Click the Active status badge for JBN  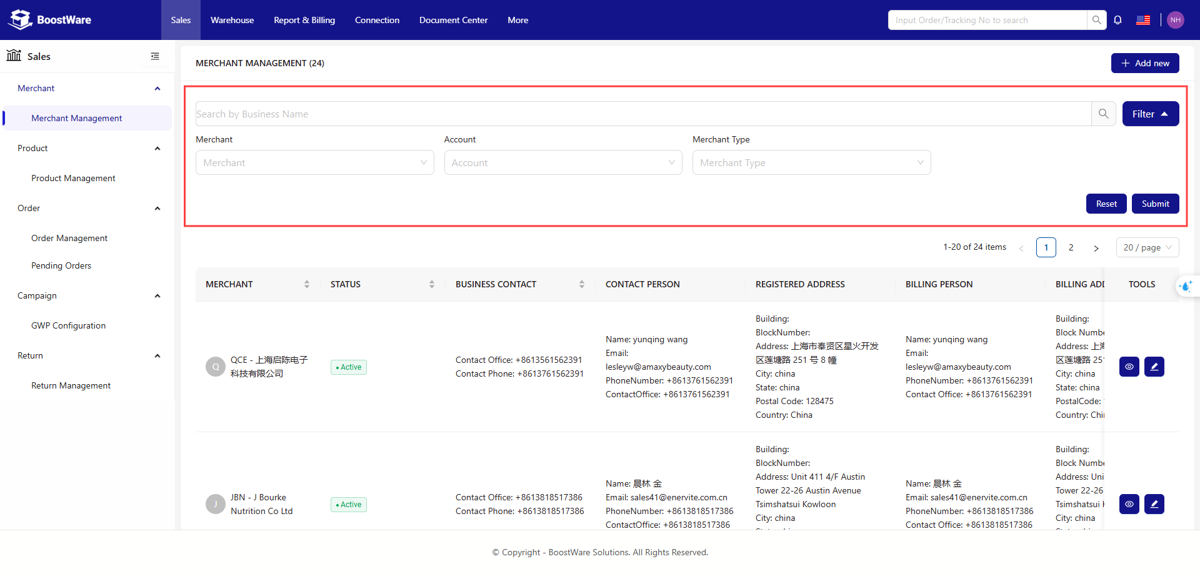tap(349, 505)
